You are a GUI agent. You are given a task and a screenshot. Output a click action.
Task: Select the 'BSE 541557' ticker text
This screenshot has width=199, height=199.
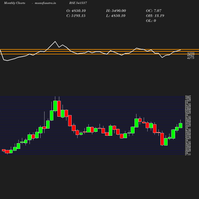[x=78, y=3]
